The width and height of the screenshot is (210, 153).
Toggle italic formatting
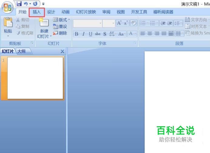click(83, 34)
